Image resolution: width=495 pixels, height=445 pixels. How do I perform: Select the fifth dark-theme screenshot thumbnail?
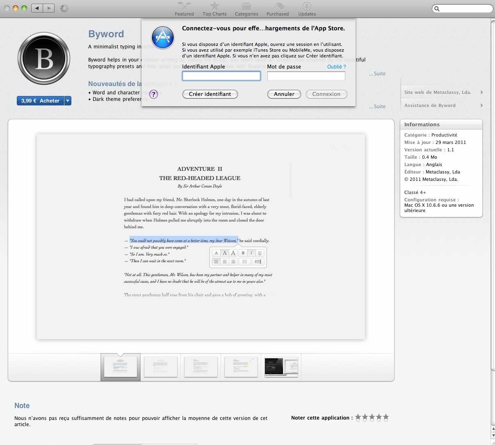click(281, 367)
